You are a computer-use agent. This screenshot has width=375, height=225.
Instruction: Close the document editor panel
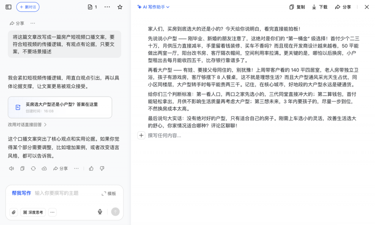(367, 7)
